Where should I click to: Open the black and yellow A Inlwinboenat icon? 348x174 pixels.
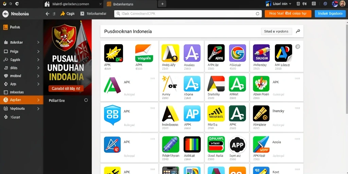click(x=170, y=114)
